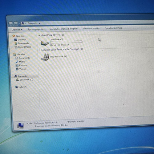The height and width of the screenshot is (154, 154).
Task: Select Computer label in navigation pane
Action: point(23,76)
